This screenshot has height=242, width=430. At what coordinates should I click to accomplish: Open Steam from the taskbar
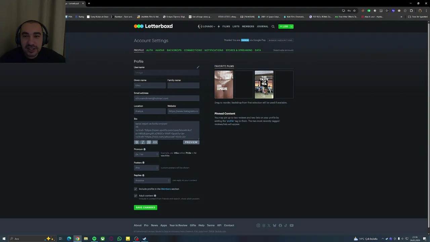point(144,239)
